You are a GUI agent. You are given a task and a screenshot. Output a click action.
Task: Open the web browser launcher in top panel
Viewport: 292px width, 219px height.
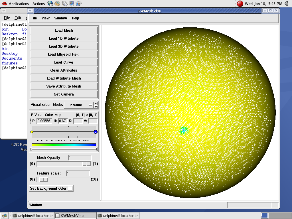pos(50,4)
